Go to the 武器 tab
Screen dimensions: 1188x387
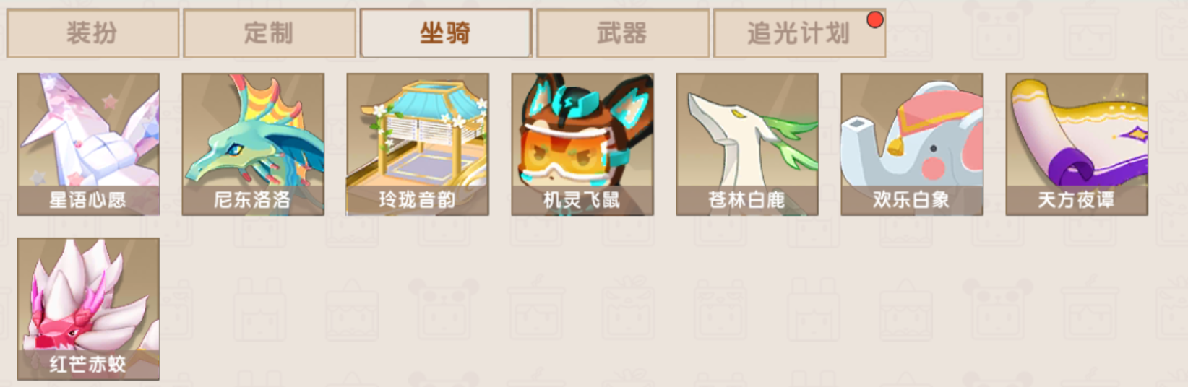pyautogui.click(x=622, y=33)
